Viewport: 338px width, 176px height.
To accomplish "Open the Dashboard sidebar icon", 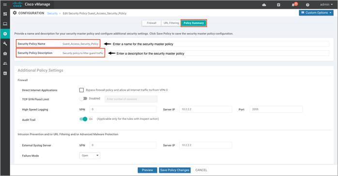I will pos(5,14).
